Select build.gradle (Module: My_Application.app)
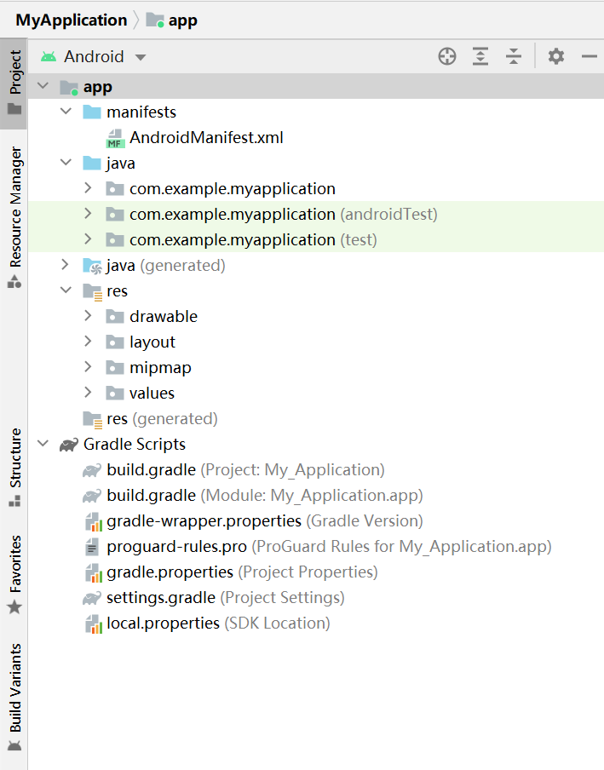Image resolution: width=604 pixels, height=770 pixels. pos(265,496)
